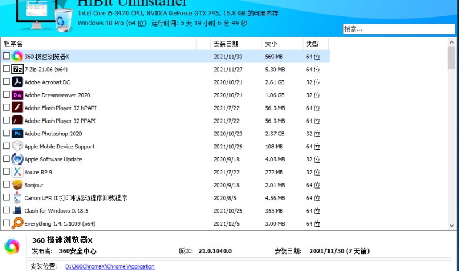Click the 1.06 GB size cell

pos(275,95)
